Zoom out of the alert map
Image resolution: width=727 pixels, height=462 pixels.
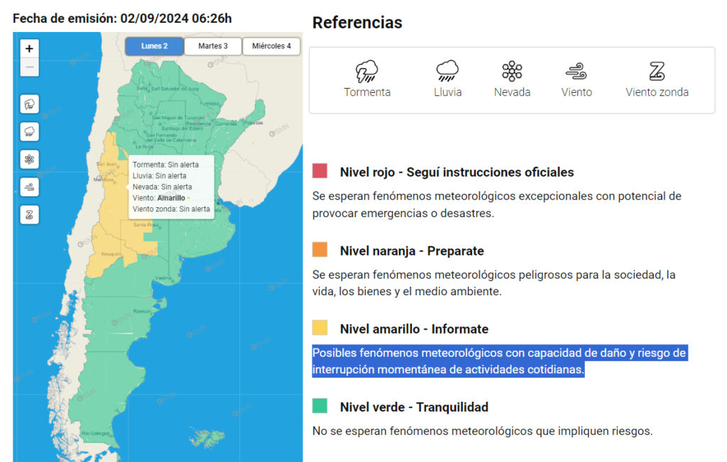[x=29, y=67]
